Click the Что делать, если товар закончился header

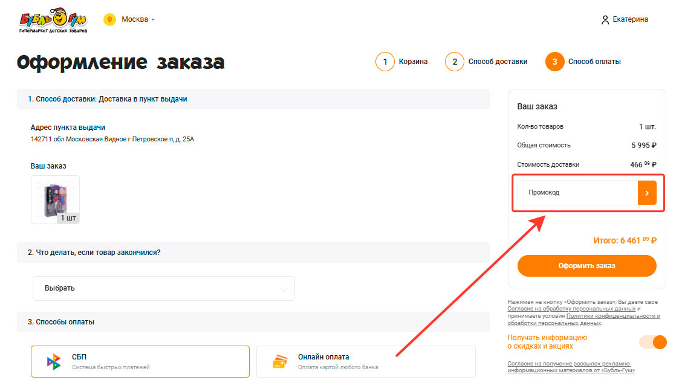(x=253, y=252)
